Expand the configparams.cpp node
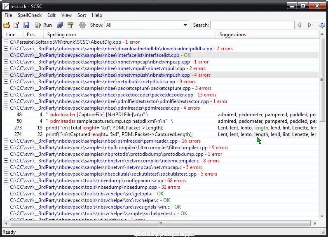 click(6, 180)
